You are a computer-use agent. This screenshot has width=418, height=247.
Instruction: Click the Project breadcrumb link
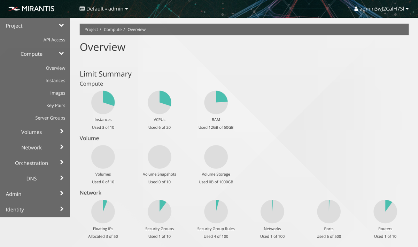(x=91, y=30)
